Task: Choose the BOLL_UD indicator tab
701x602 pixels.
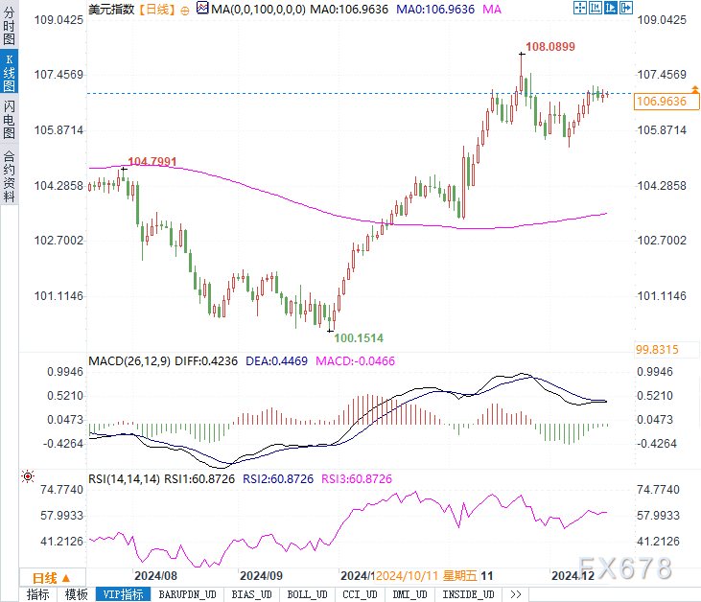Action: click(308, 594)
